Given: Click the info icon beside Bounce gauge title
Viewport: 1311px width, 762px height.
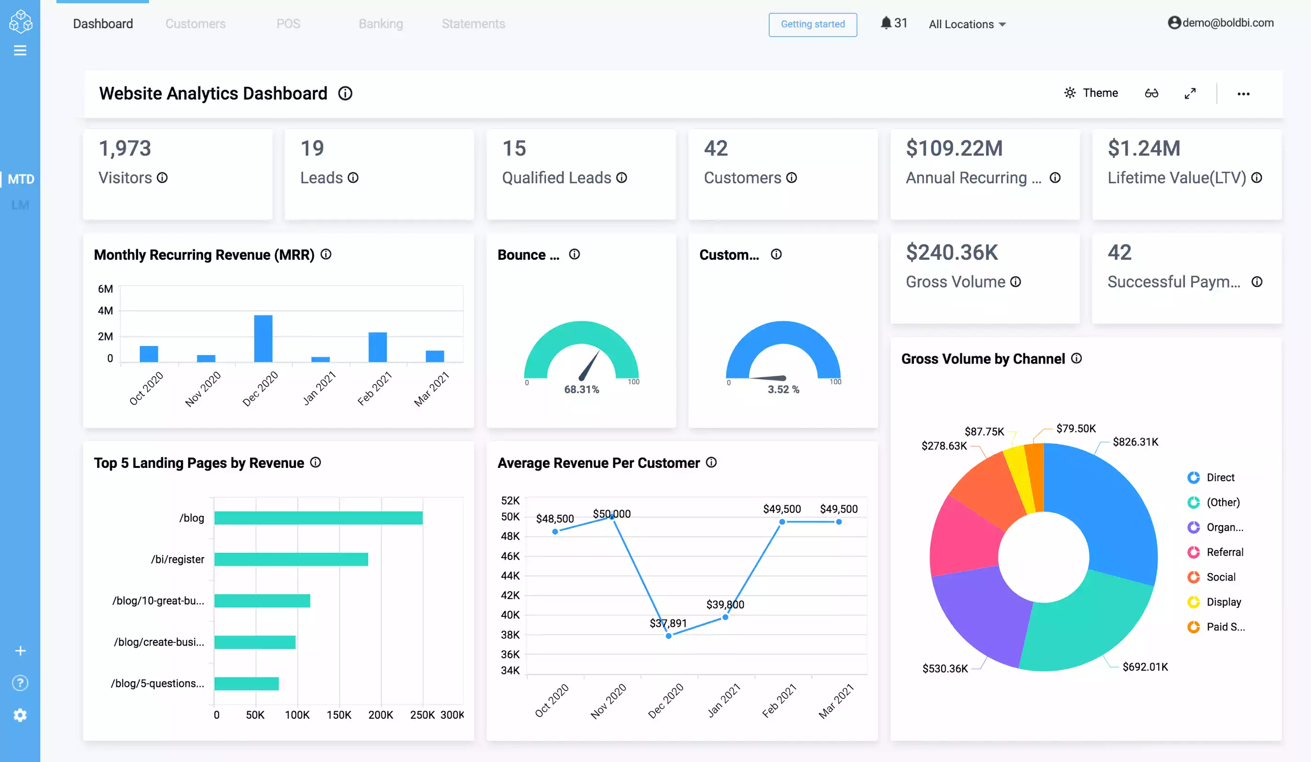Looking at the screenshot, I should click(574, 254).
